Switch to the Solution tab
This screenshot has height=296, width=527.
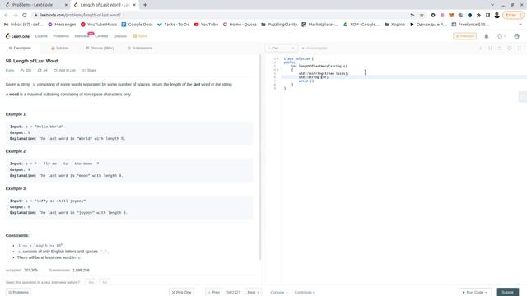[x=60, y=49]
